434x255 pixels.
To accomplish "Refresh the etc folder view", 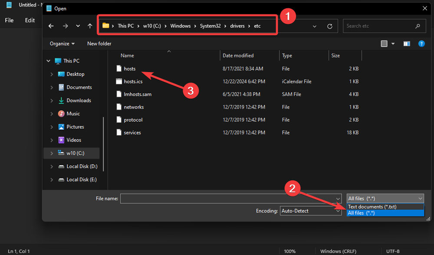I will (330, 26).
